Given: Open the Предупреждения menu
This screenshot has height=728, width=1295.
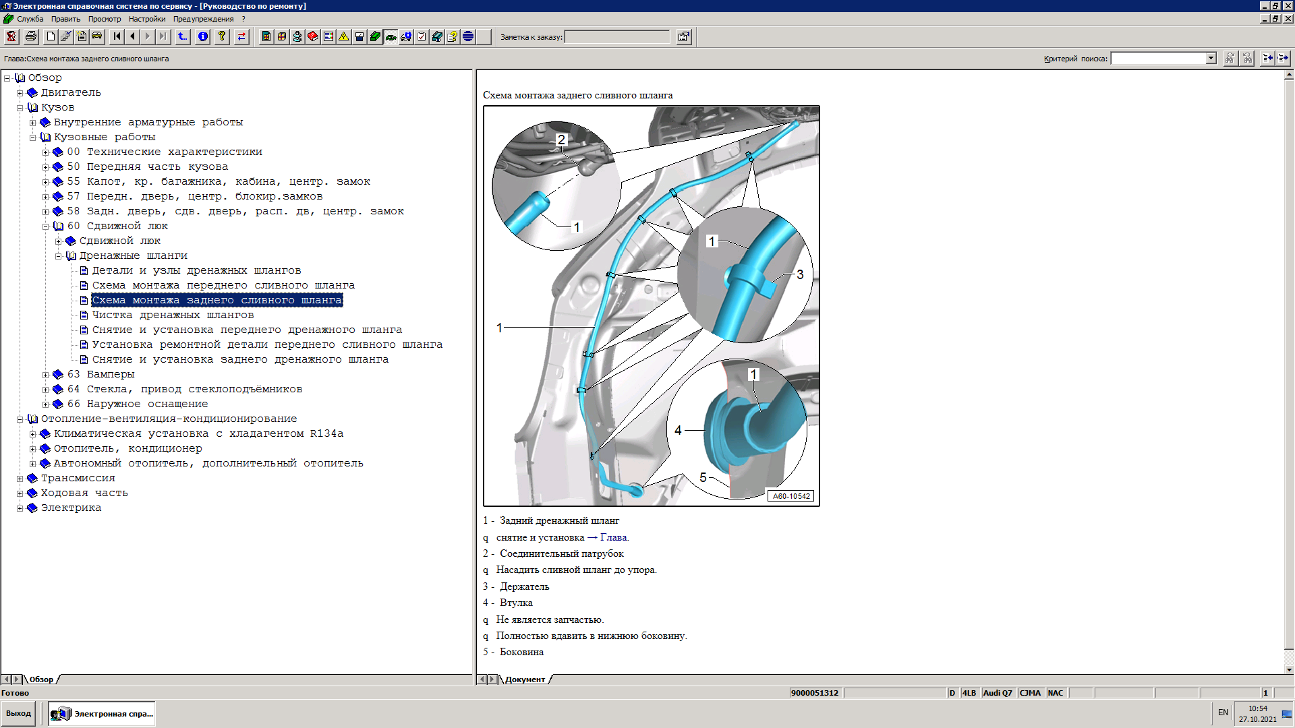Looking at the screenshot, I should 203,19.
